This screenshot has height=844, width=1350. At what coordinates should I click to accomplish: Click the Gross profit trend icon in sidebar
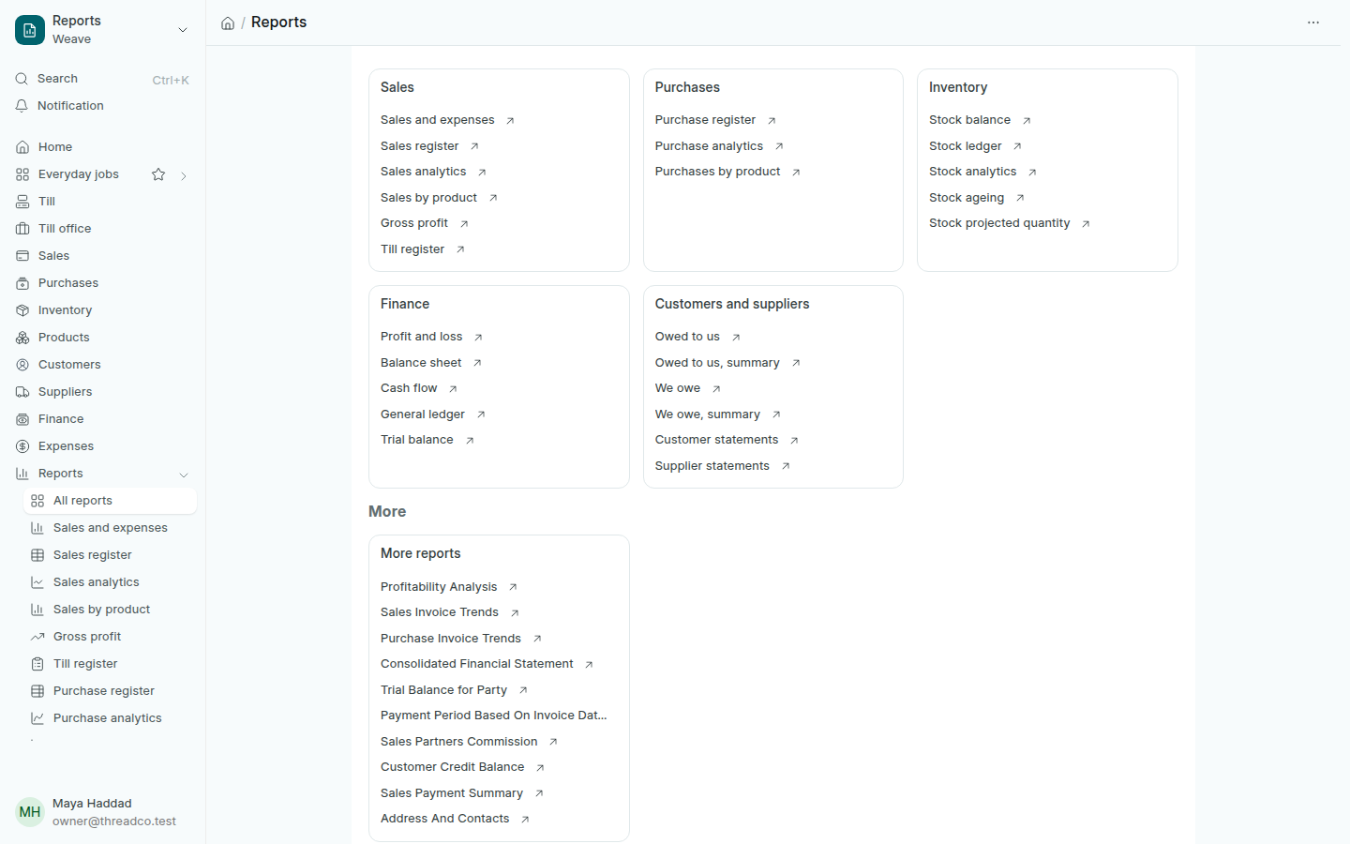pos(37,637)
